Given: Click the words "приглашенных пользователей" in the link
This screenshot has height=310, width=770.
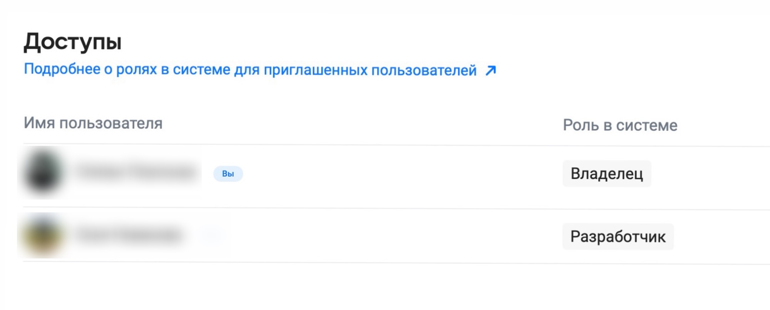Looking at the screenshot, I should pos(370,70).
